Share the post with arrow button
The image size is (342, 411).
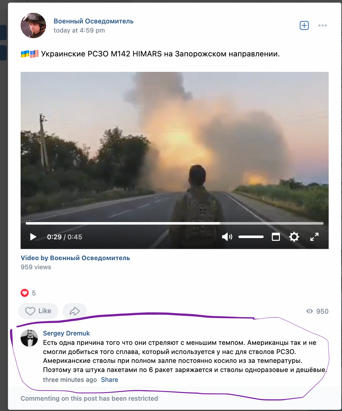click(x=74, y=311)
